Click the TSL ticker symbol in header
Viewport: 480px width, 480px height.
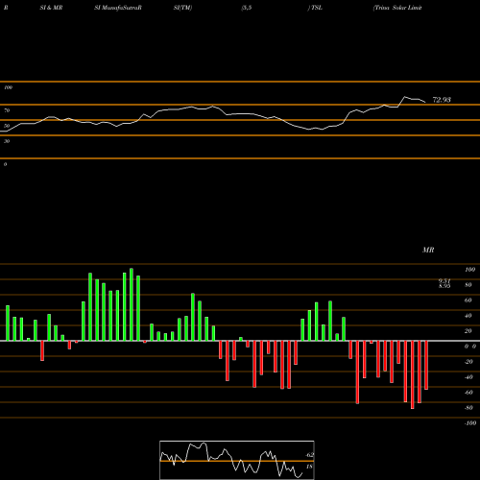tap(316, 8)
